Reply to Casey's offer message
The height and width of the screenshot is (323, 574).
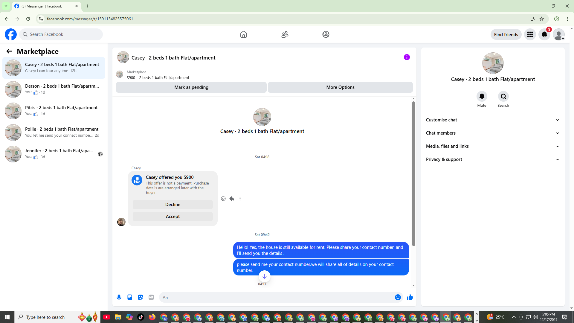[232, 199]
